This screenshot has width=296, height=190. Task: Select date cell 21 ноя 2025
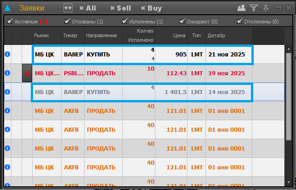229,54
